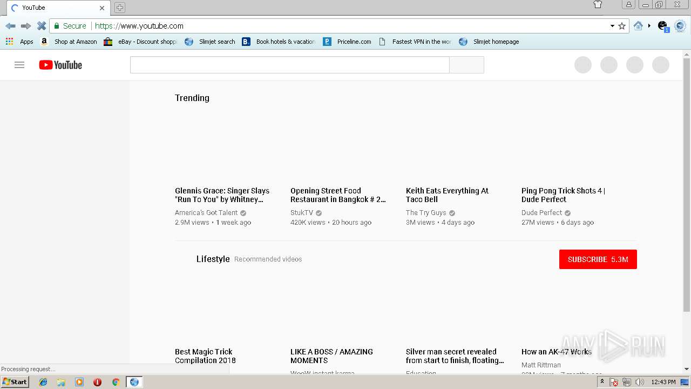Open the user profile icon in title bar
The width and height of the screenshot is (691, 389).
pos(628,5)
